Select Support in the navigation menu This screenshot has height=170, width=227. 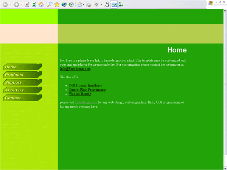tap(21, 82)
